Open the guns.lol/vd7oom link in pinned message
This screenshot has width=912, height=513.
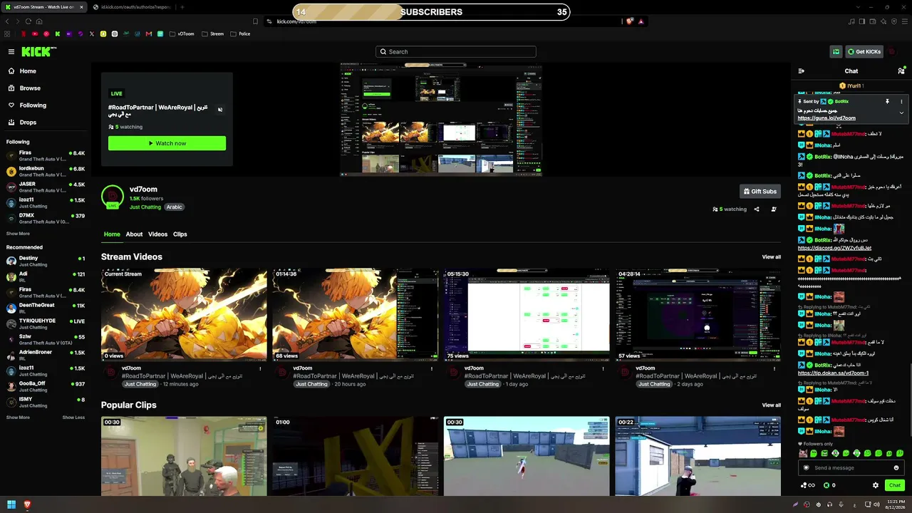826,118
